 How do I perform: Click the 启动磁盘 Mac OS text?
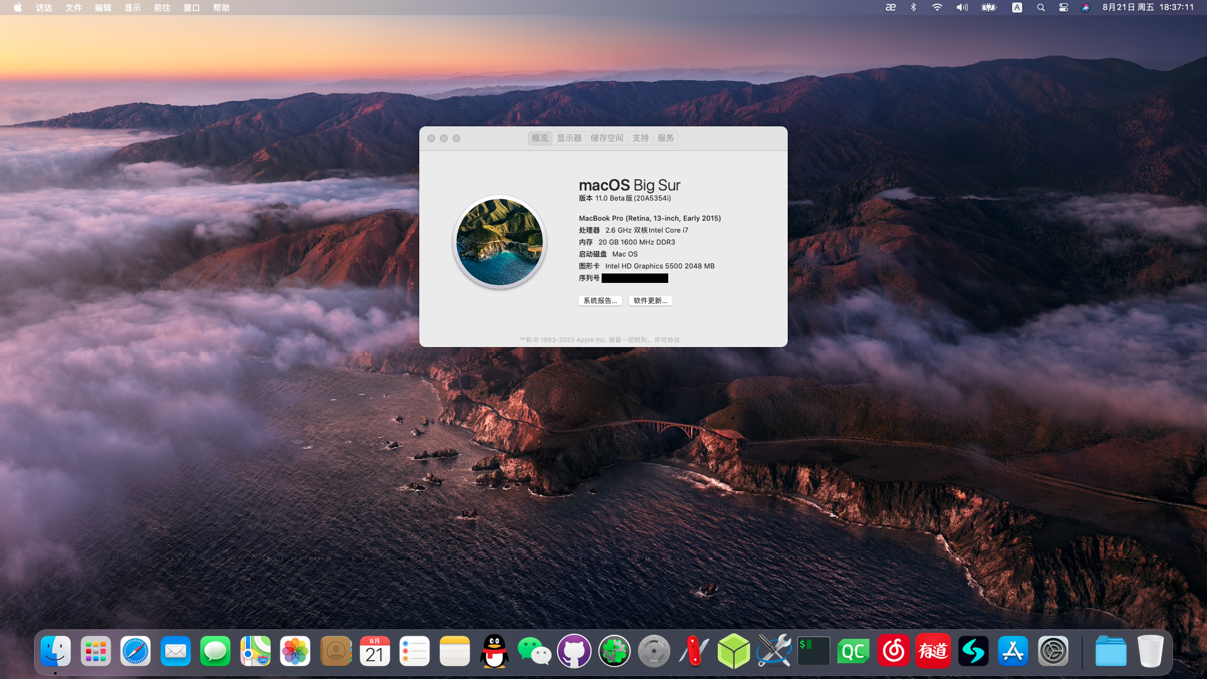[608, 254]
